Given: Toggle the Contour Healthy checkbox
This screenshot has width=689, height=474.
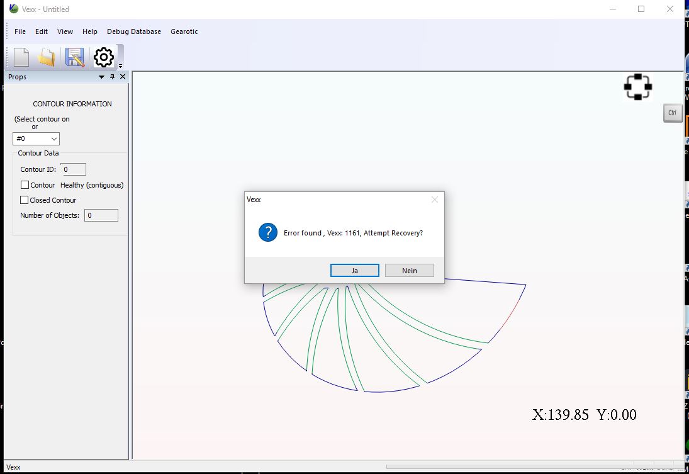Looking at the screenshot, I should pos(25,185).
